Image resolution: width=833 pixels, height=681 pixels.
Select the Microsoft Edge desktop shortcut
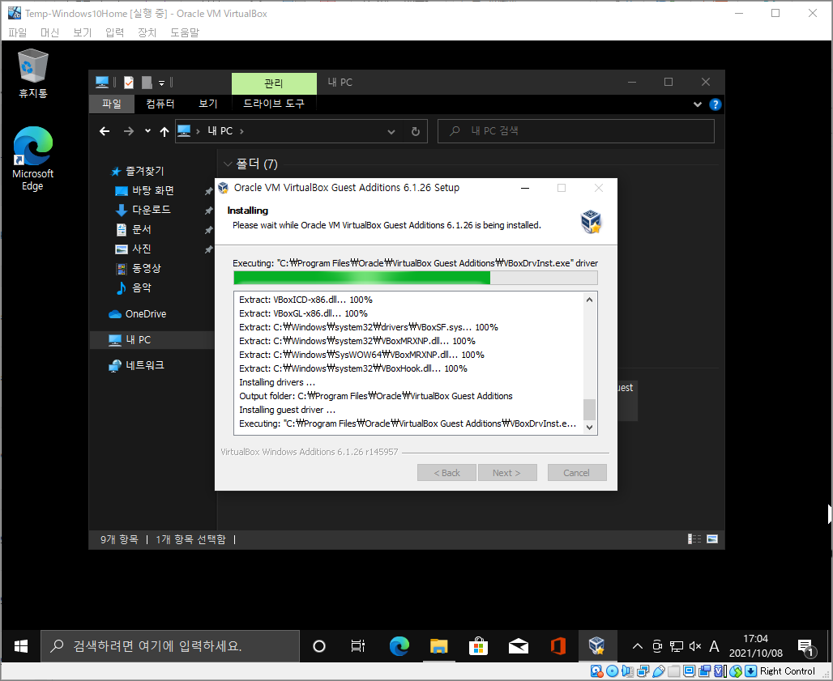coord(33,158)
